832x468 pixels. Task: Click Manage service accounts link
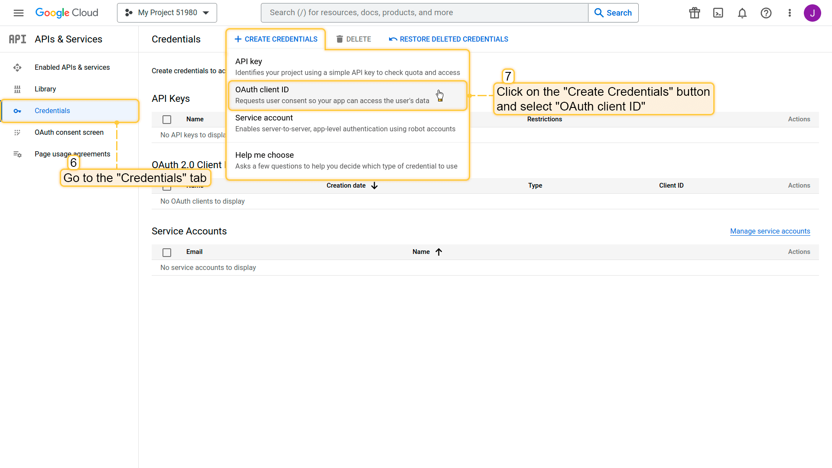point(770,231)
